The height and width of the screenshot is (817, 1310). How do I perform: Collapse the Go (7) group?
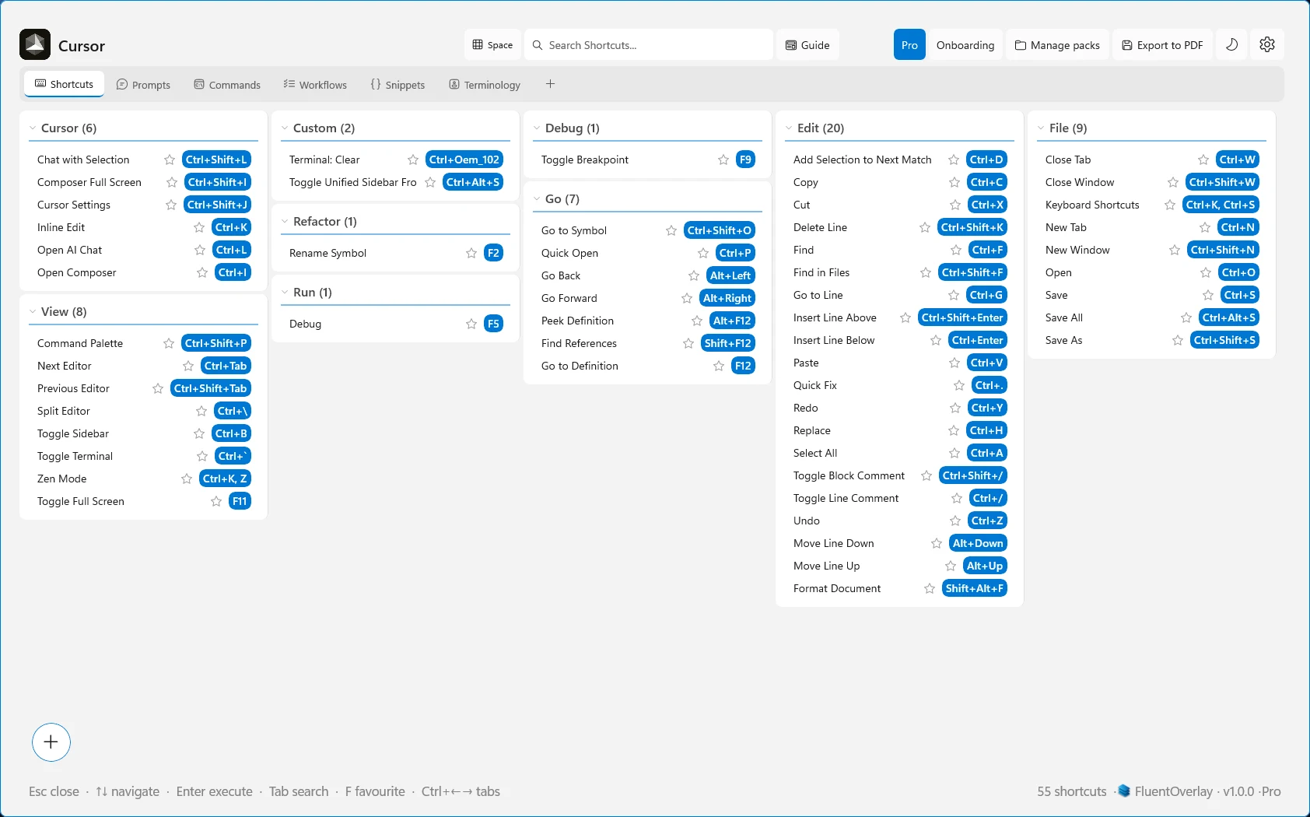click(537, 198)
